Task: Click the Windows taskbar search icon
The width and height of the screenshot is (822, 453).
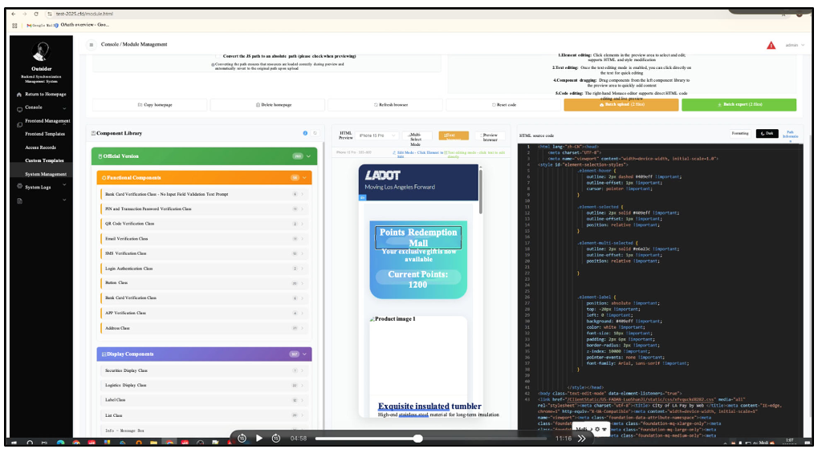Action: [x=30, y=443]
